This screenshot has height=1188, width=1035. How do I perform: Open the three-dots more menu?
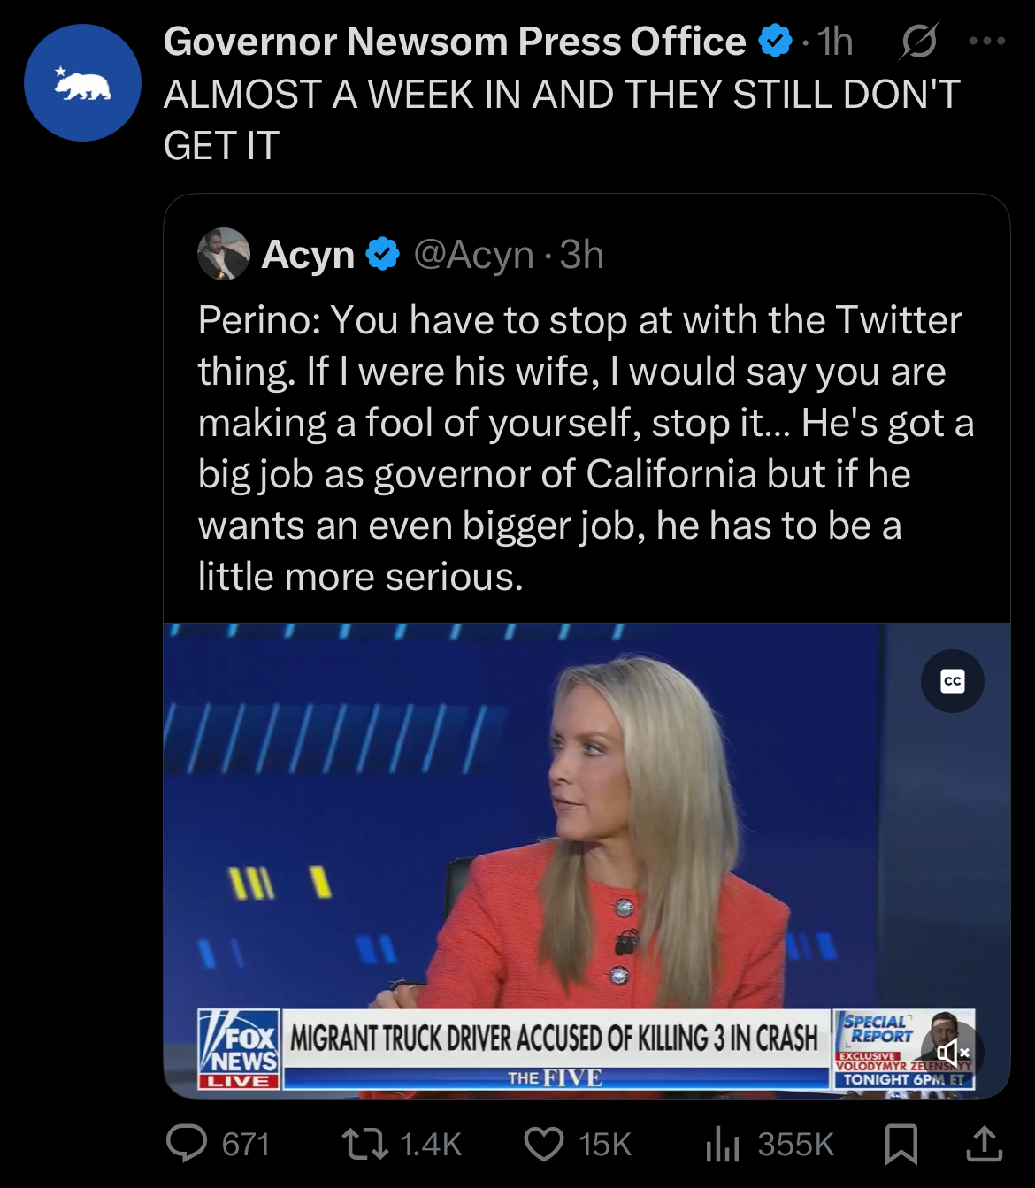pyautogui.click(x=987, y=41)
